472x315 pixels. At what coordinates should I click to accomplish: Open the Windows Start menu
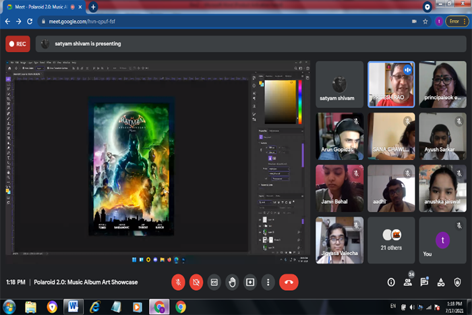click(x=9, y=307)
